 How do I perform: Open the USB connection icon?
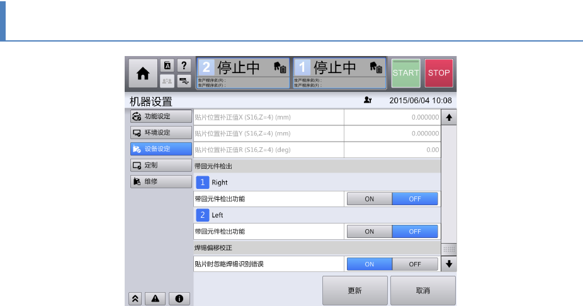click(184, 81)
